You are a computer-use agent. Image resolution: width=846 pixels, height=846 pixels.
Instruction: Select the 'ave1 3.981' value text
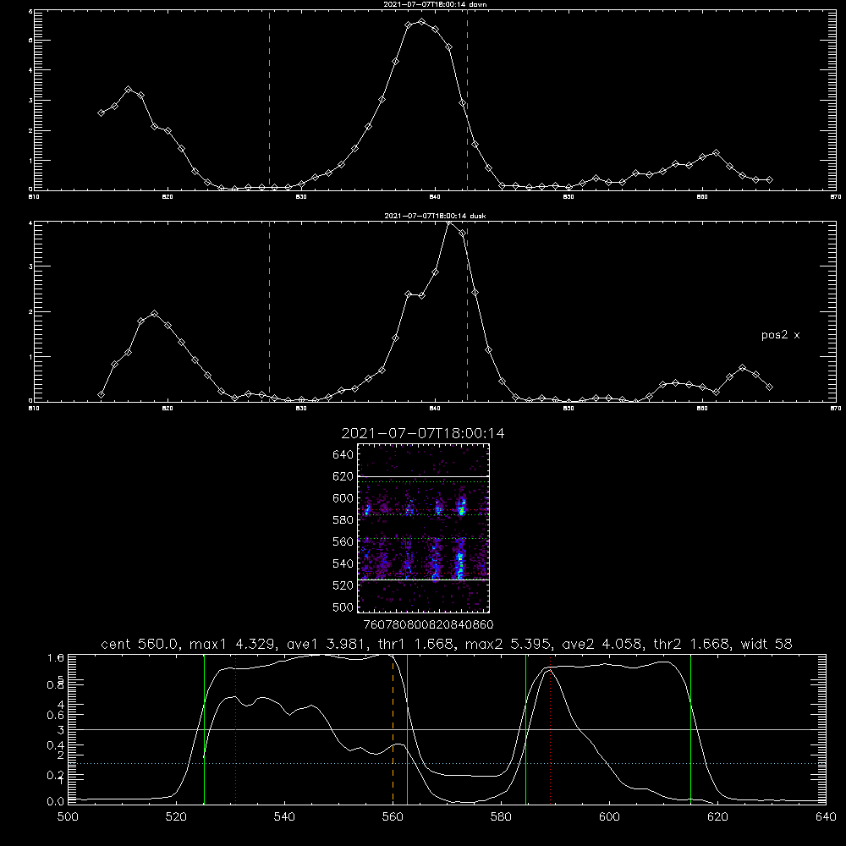click(327, 644)
